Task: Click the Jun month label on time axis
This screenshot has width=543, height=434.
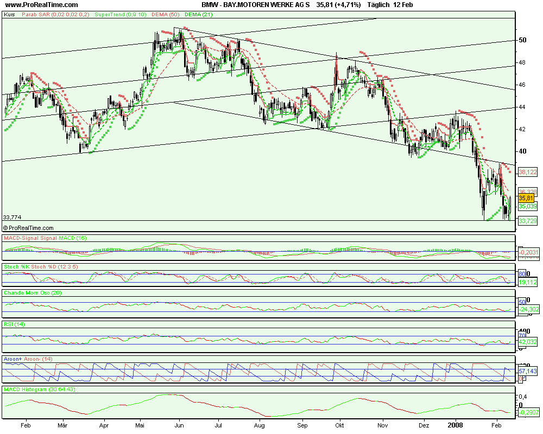Action: point(179,425)
